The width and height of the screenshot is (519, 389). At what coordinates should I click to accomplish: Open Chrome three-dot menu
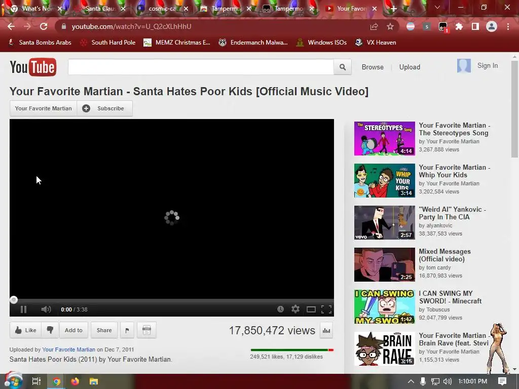(x=508, y=26)
